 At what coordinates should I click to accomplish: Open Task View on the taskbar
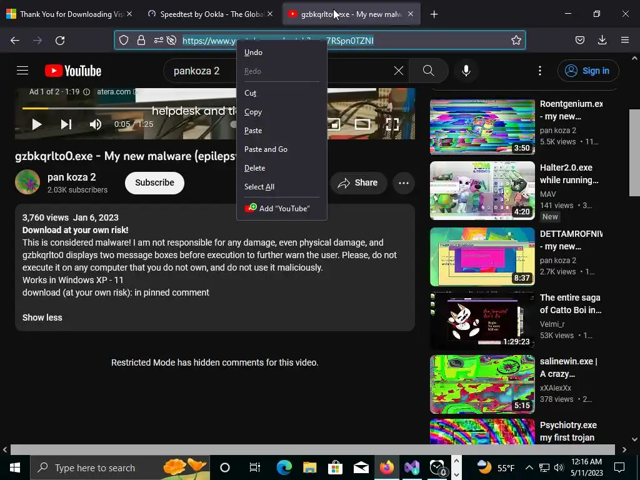(x=254, y=467)
